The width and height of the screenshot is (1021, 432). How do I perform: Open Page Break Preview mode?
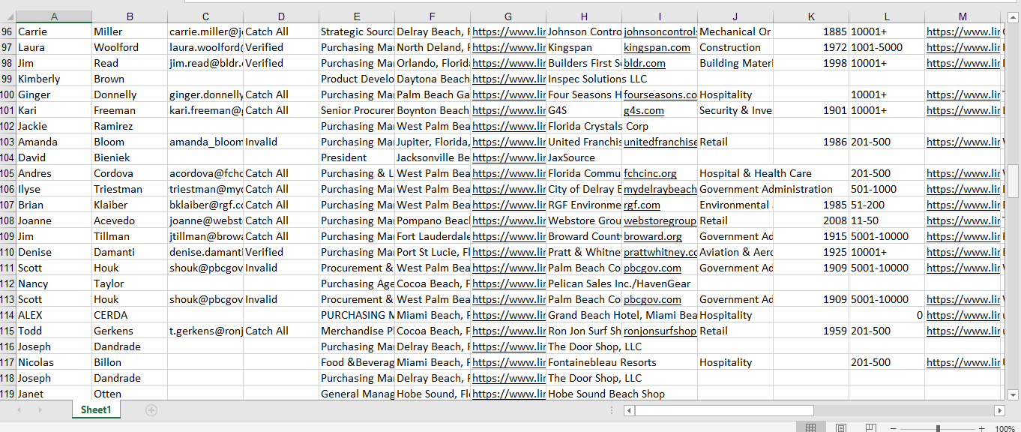870,427
